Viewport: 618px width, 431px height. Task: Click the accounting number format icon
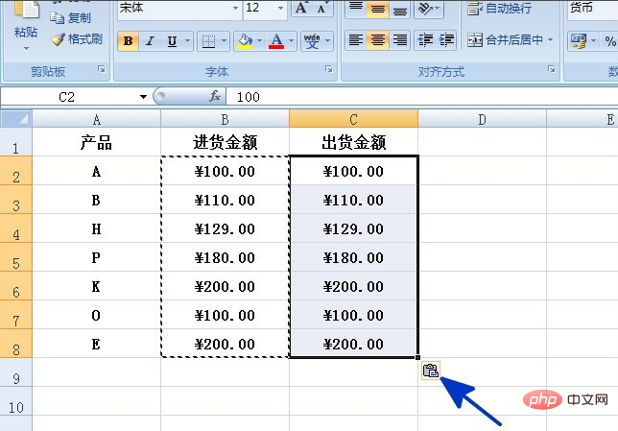(x=579, y=41)
